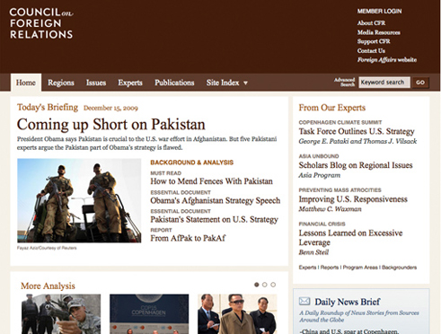Image resolution: width=441 pixels, height=334 pixels.
Task: Open the Regions menu item
Action: (61, 83)
